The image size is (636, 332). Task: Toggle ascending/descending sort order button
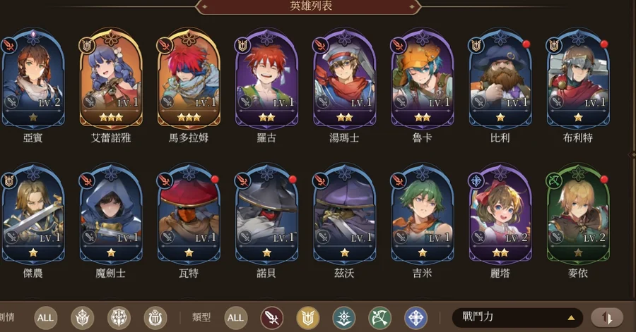607,317
